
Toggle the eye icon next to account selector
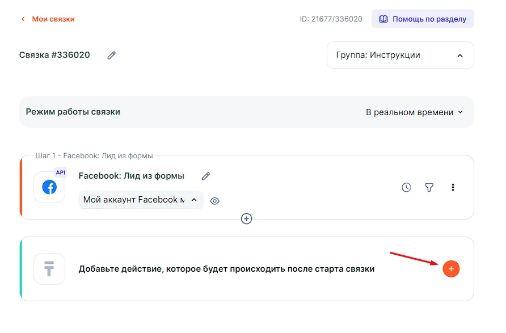(215, 201)
